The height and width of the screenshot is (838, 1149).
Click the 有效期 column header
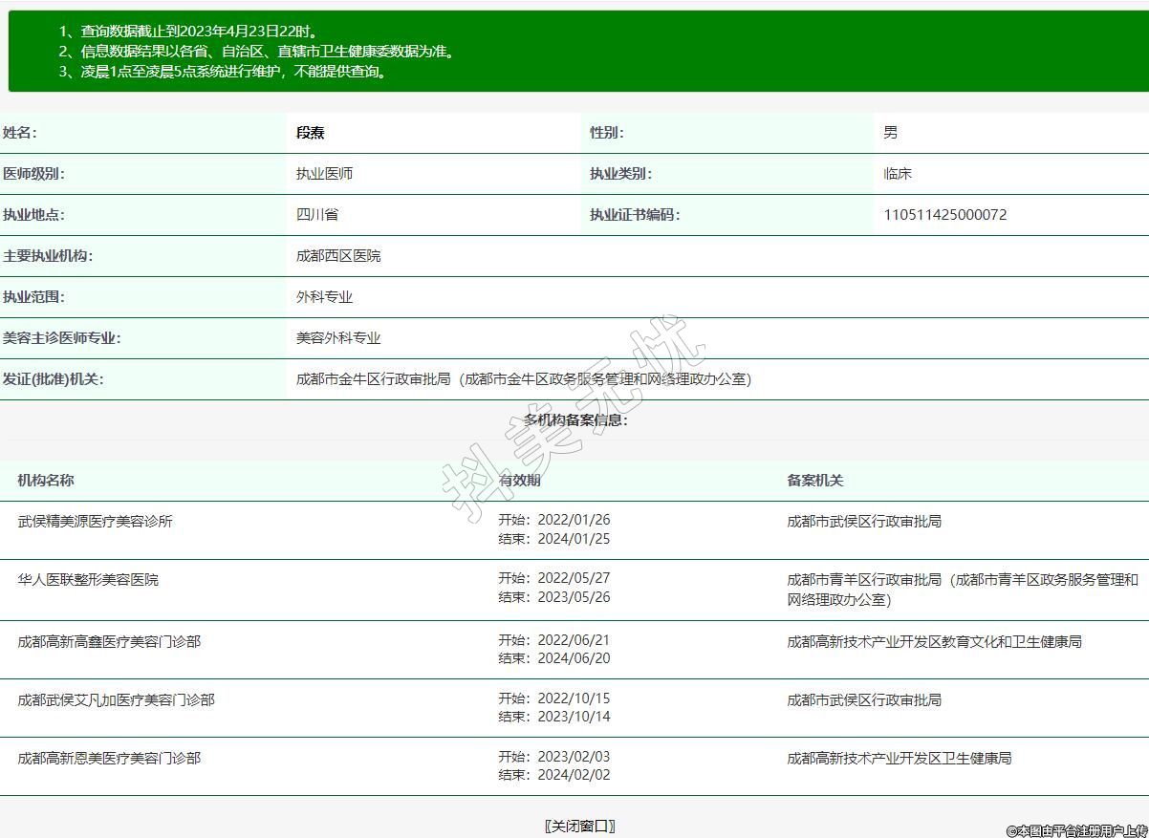(x=519, y=481)
